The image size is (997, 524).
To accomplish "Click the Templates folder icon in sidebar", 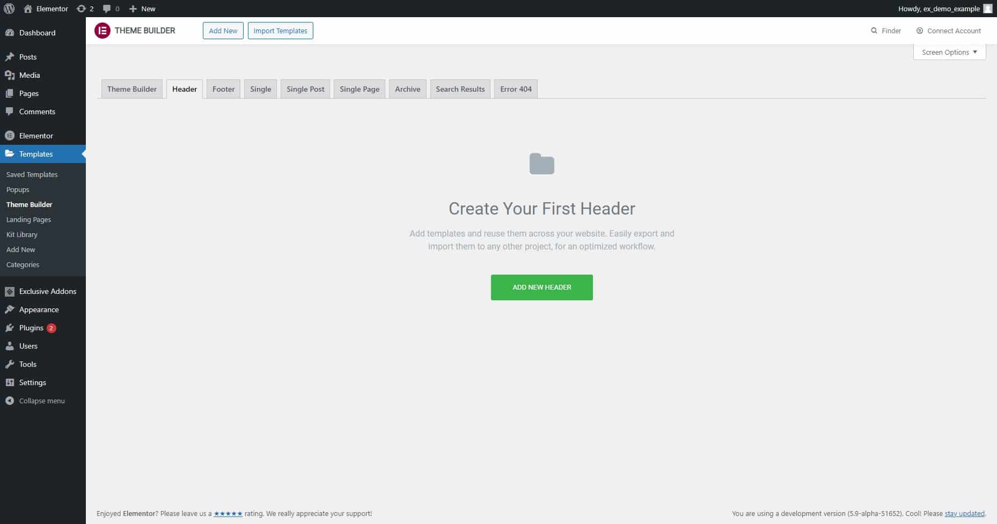I will point(10,154).
